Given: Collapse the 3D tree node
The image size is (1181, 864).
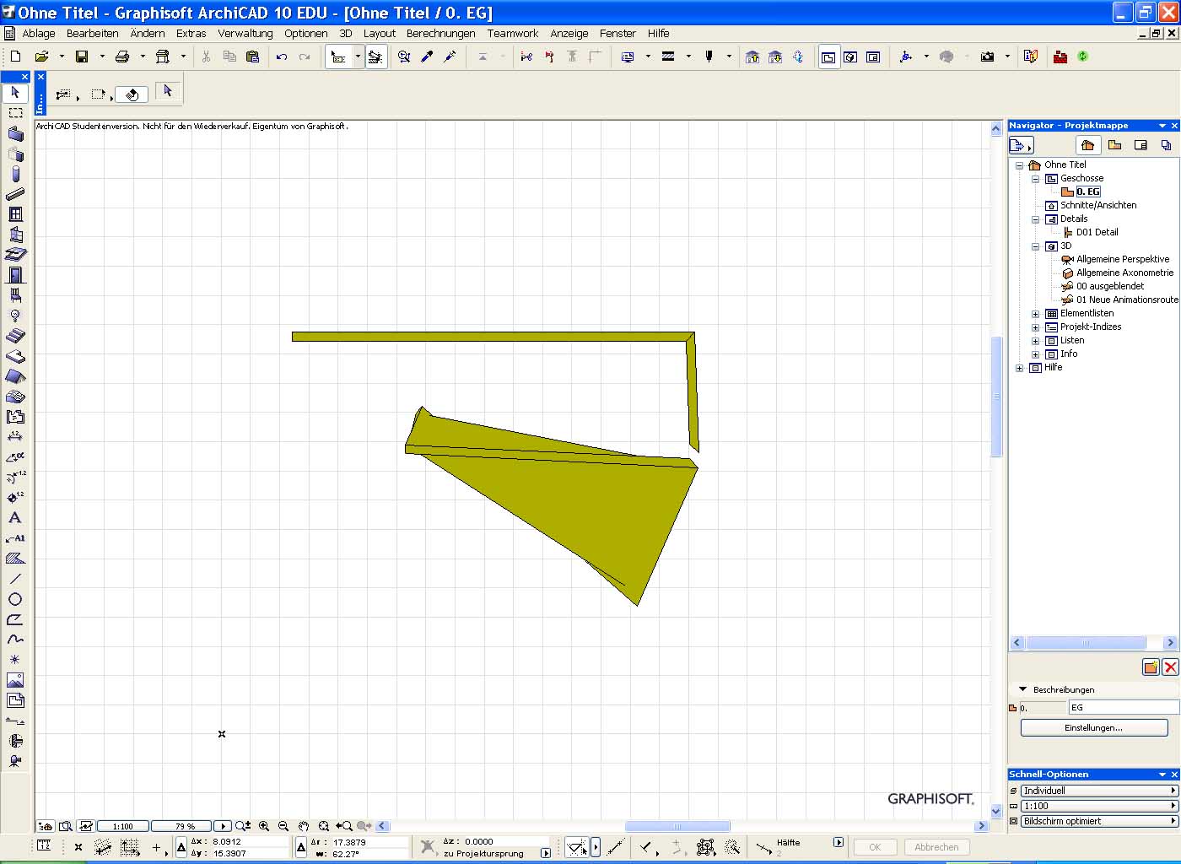Looking at the screenshot, I should click(x=1035, y=246).
